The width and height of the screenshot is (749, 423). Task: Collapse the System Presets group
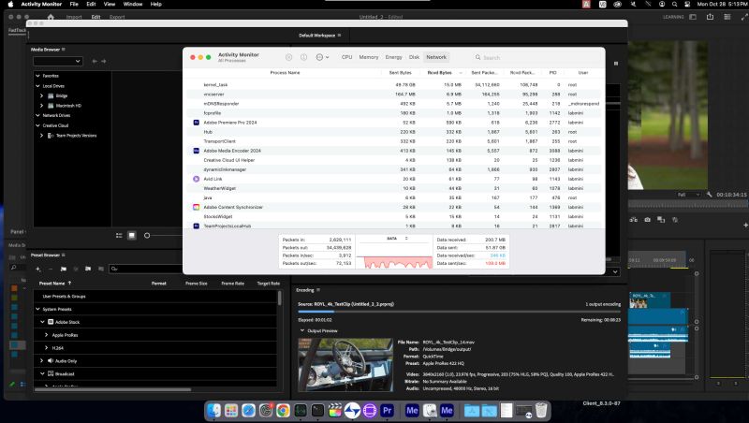(x=37, y=309)
